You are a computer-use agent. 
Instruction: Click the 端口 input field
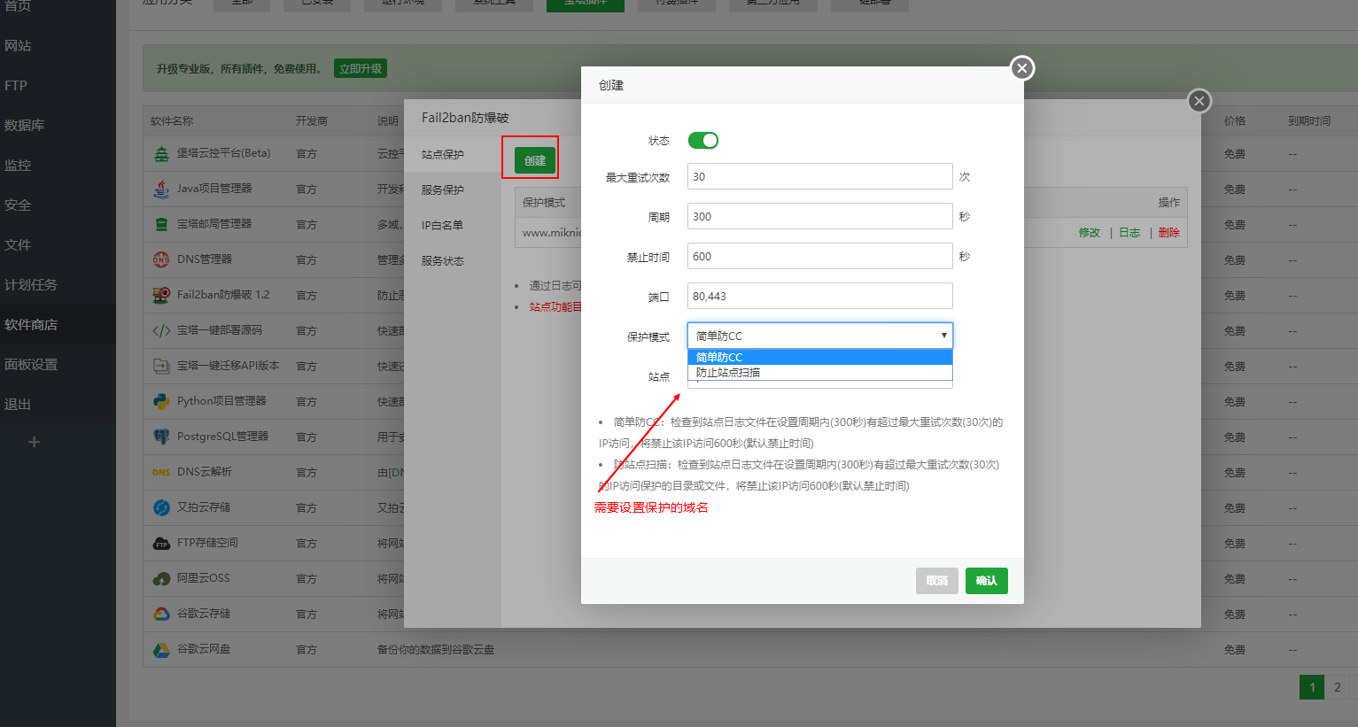click(819, 295)
